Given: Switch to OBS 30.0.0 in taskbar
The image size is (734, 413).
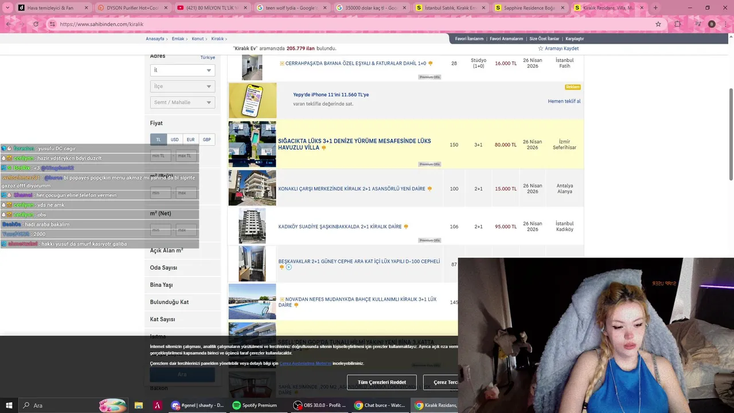Looking at the screenshot, I should click(x=319, y=405).
